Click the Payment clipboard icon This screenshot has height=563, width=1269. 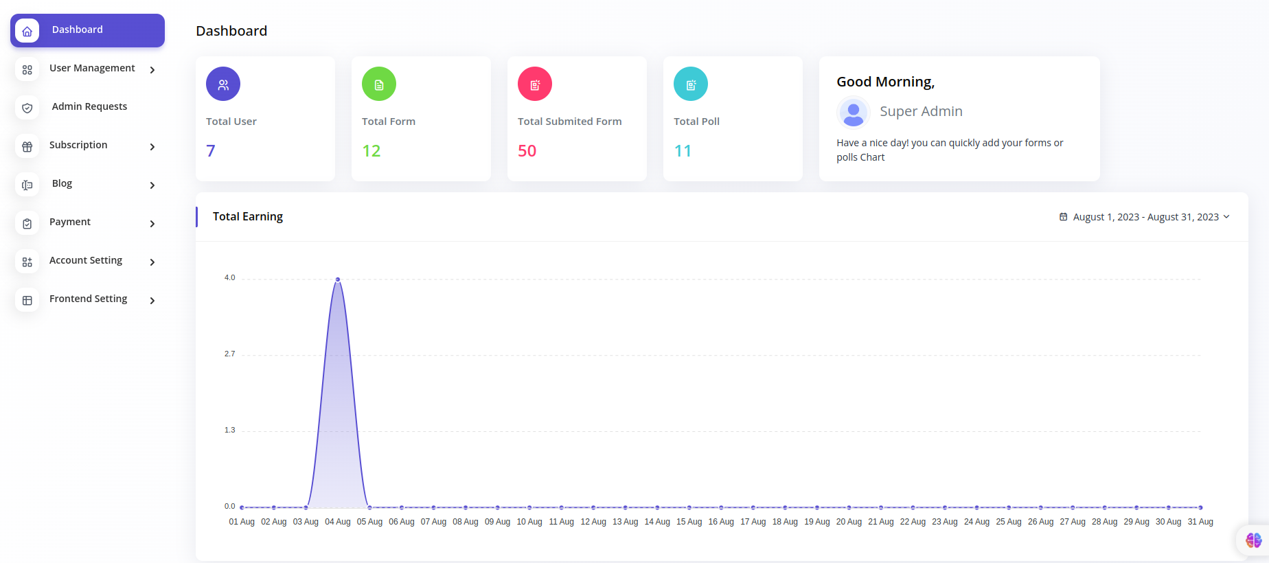click(27, 223)
